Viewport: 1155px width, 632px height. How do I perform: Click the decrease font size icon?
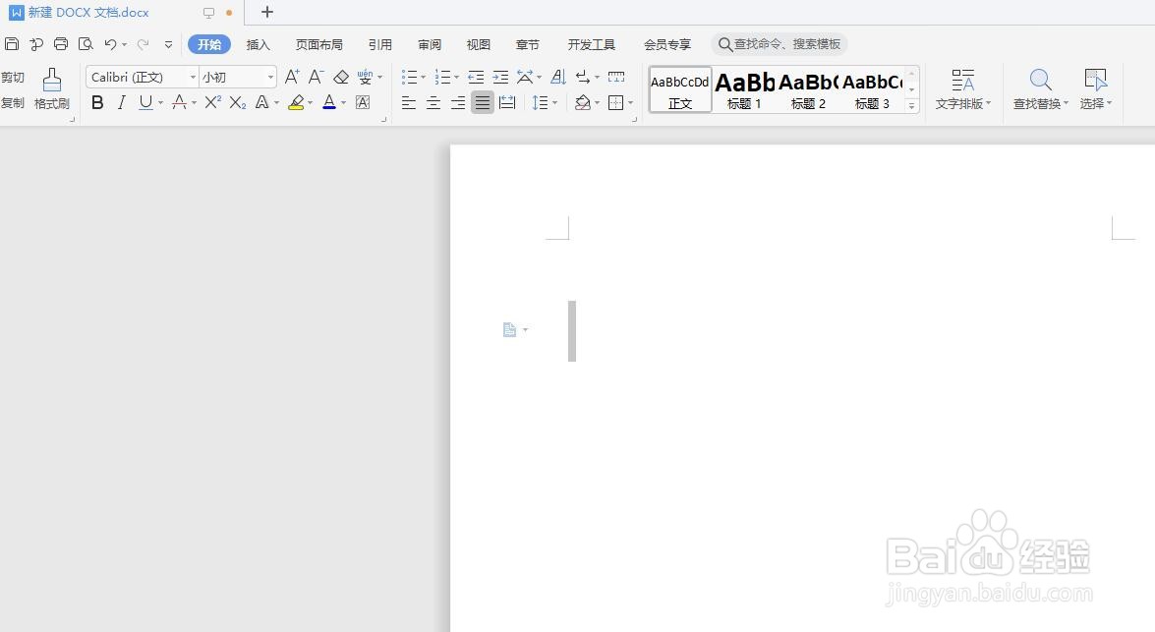[316, 77]
